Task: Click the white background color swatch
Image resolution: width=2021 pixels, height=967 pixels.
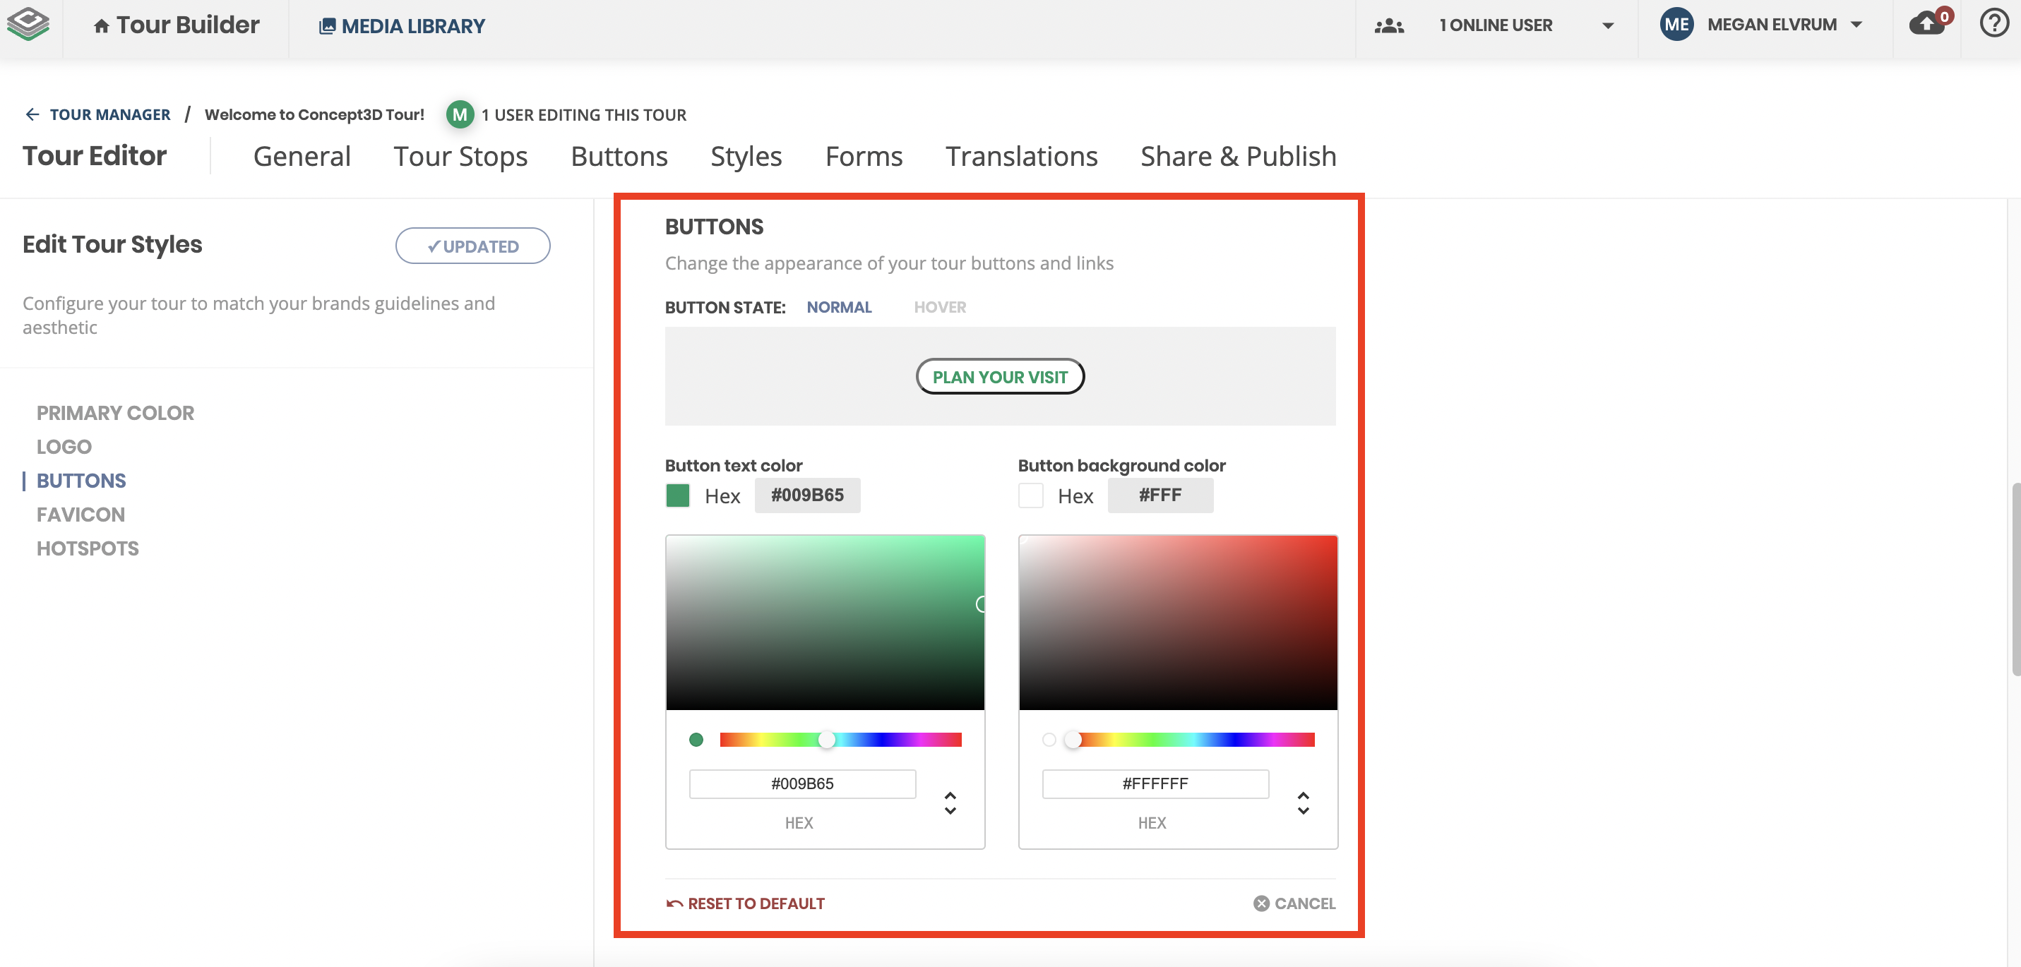Action: tap(1030, 495)
